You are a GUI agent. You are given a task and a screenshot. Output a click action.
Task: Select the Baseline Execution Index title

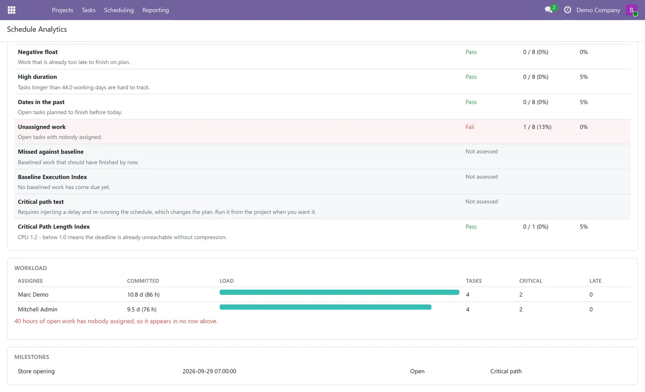[53, 177]
